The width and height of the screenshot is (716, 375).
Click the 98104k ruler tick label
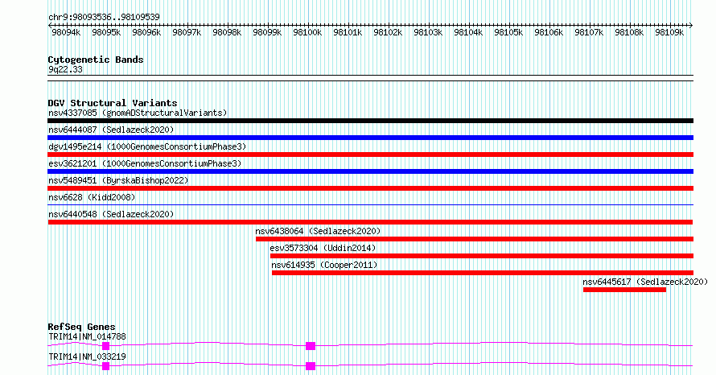coord(468,32)
